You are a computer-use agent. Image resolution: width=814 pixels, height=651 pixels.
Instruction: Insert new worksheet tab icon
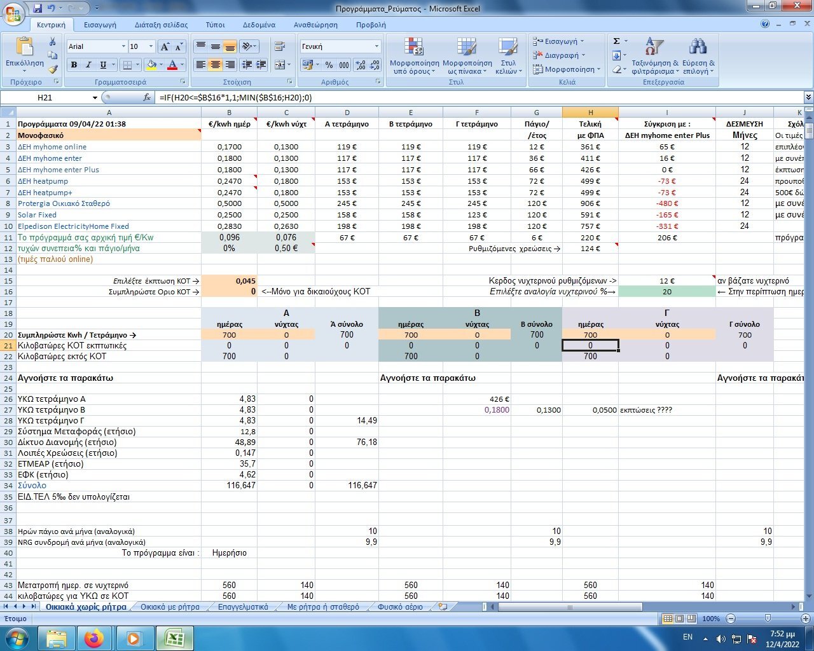pyautogui.click(x=443, y=607)
